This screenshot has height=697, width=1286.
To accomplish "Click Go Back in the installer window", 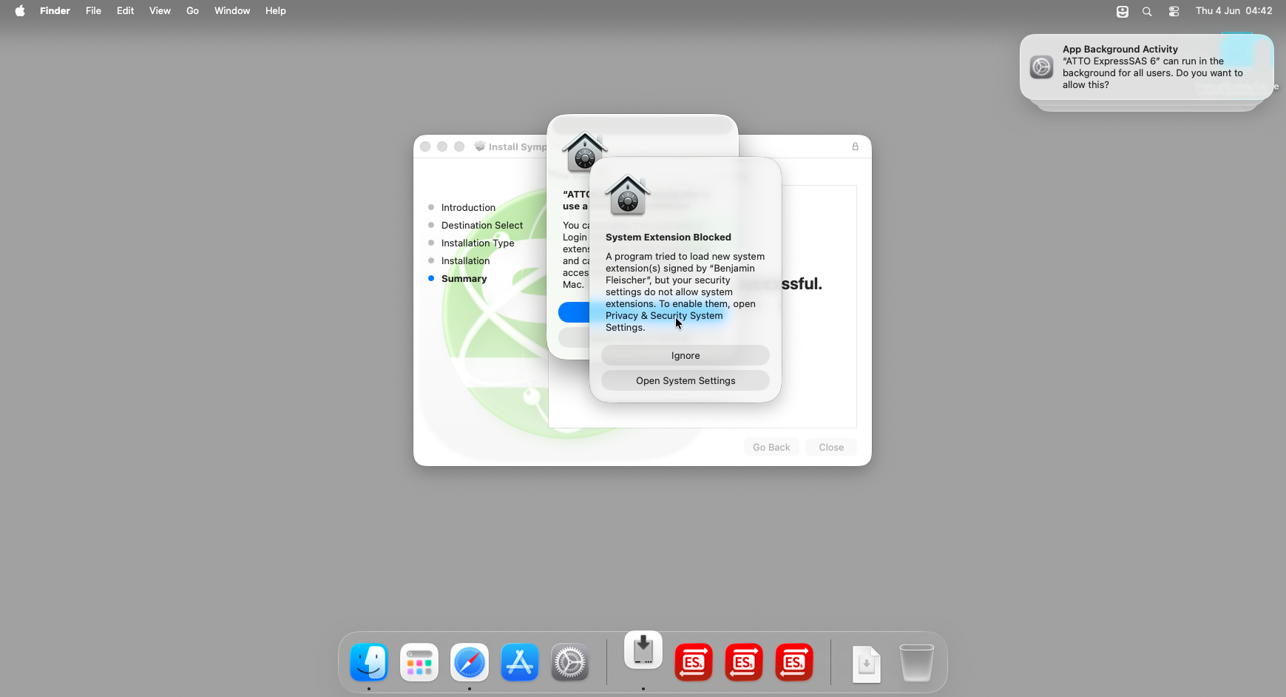I will coord(771,447).
